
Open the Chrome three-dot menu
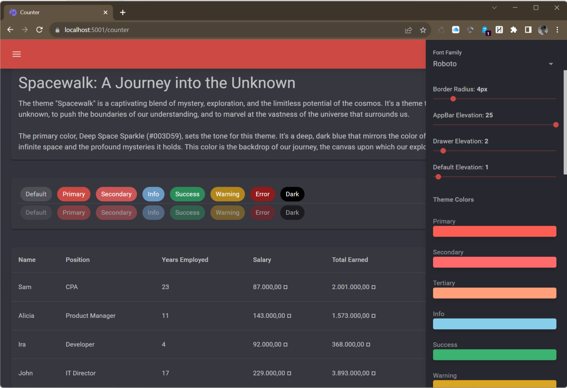point(557,30)
